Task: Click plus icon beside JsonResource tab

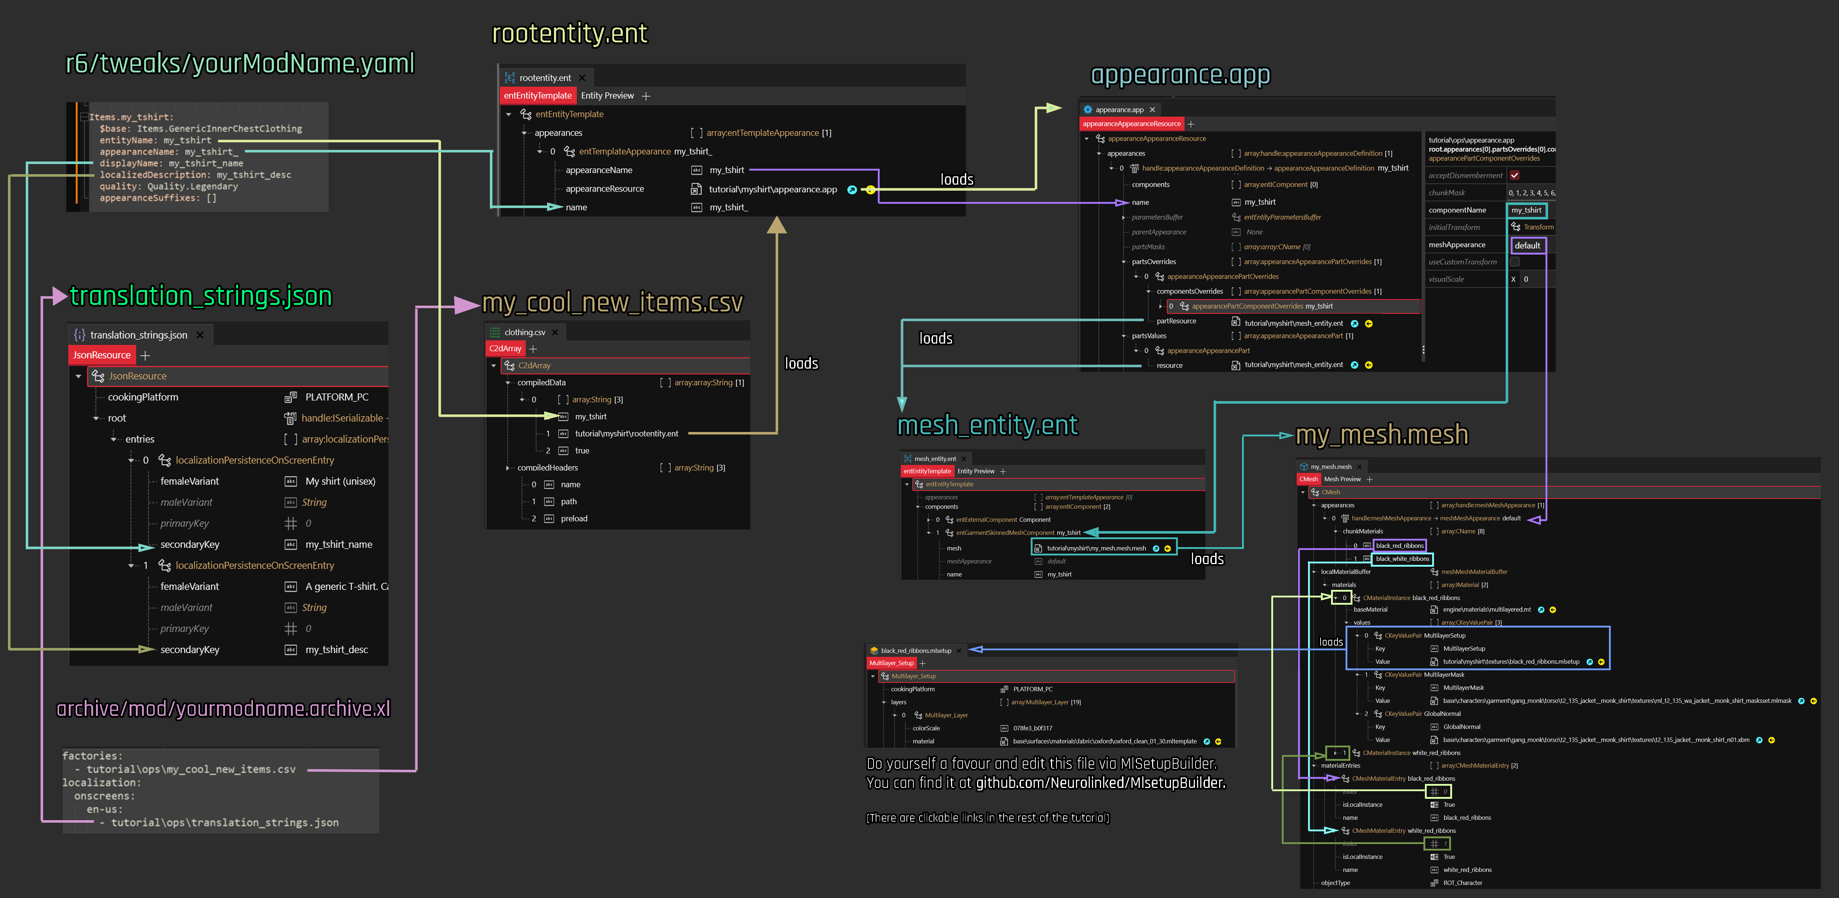Action: (x=145, y=355)
